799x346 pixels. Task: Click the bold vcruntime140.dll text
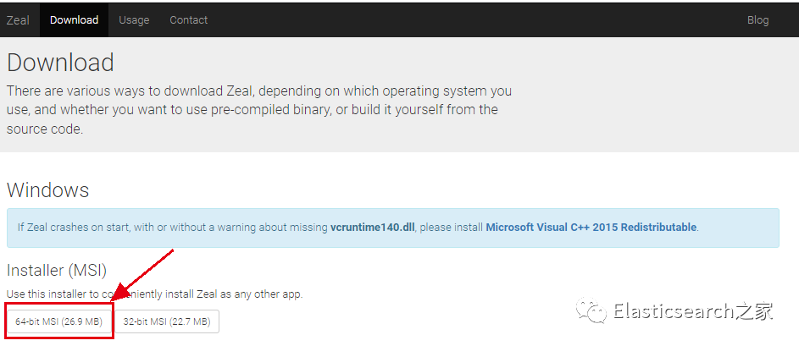click(x=374, y=228)
